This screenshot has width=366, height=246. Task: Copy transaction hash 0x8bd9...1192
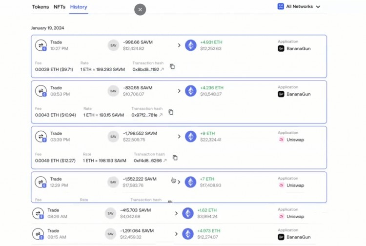click(172, 66)
